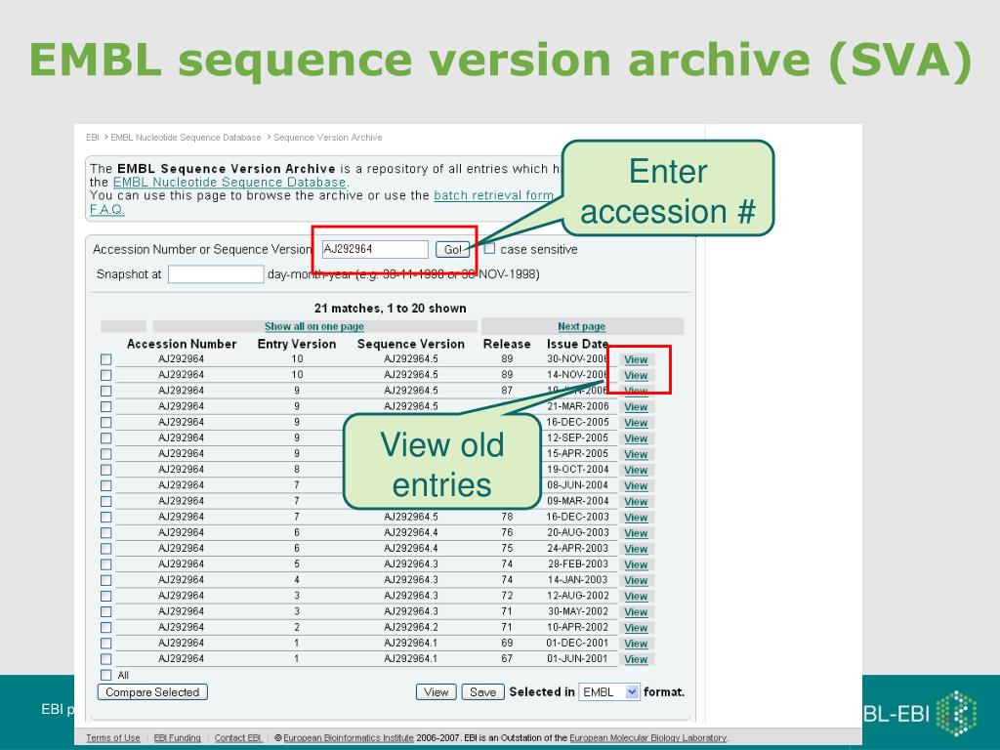The width and height of the screenshot is (1000, 750).
Task: View entry issued 15-APR-2005
Action: tap(636, 454)
